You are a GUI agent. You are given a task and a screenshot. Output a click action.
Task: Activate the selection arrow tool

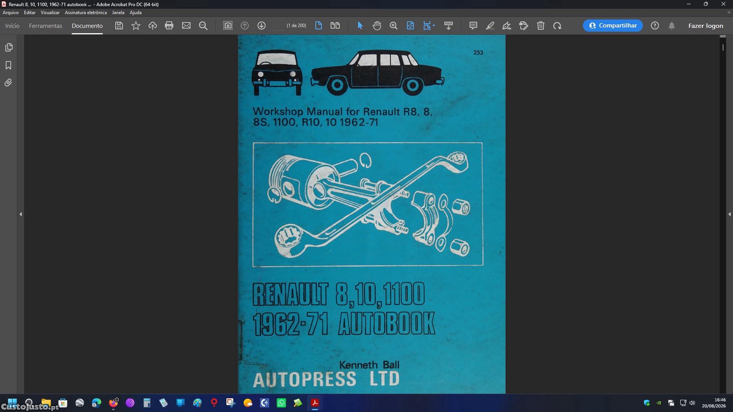(x=360, y=25)
